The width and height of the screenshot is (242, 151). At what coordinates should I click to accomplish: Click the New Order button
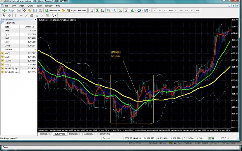coord(53,10)
